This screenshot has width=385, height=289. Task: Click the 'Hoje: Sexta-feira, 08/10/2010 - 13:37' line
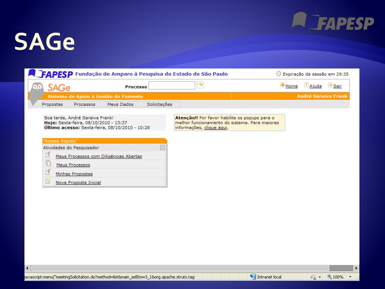pyautogui.click(x=86, y=123)
